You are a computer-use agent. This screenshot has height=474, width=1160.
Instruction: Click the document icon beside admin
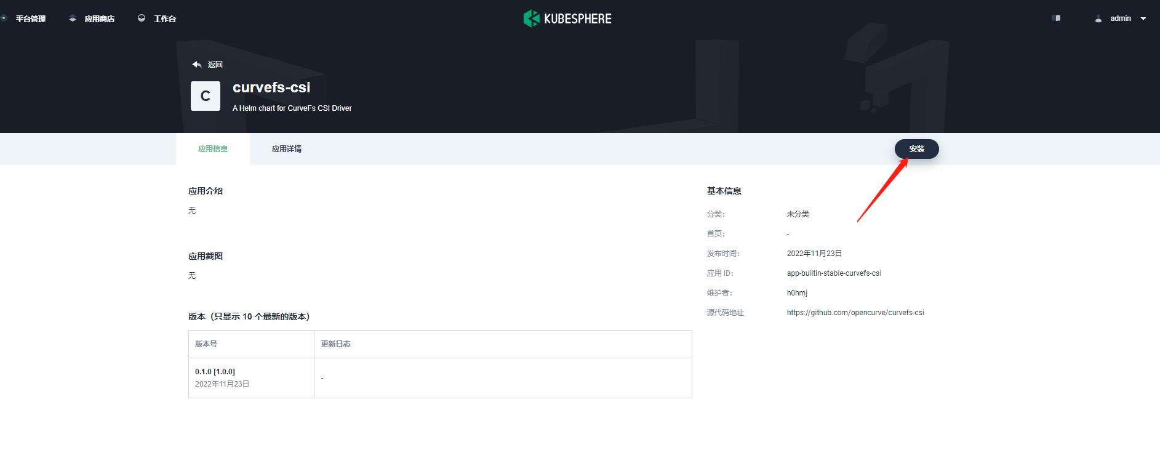pos(1056,18)
